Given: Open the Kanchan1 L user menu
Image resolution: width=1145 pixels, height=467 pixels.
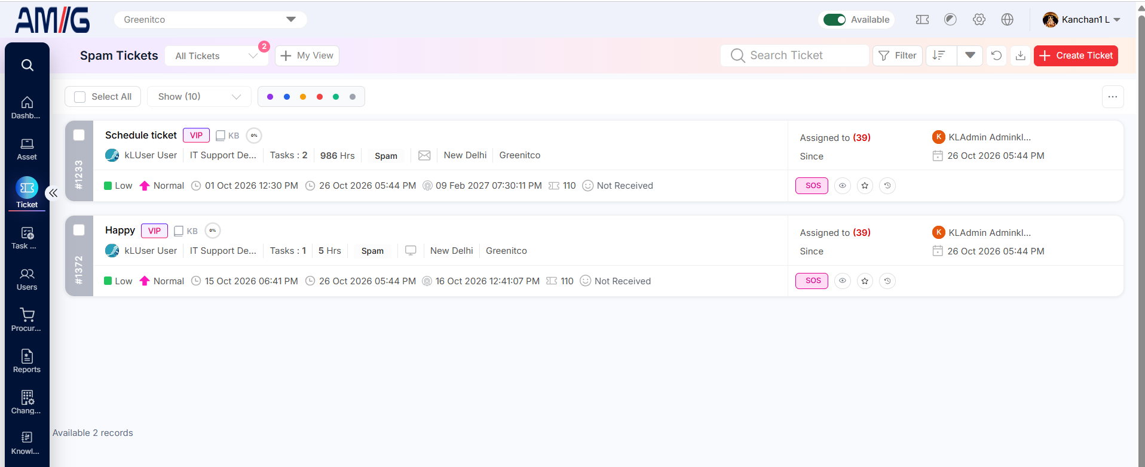Looking at the screenshot, I should point(1081,20).
